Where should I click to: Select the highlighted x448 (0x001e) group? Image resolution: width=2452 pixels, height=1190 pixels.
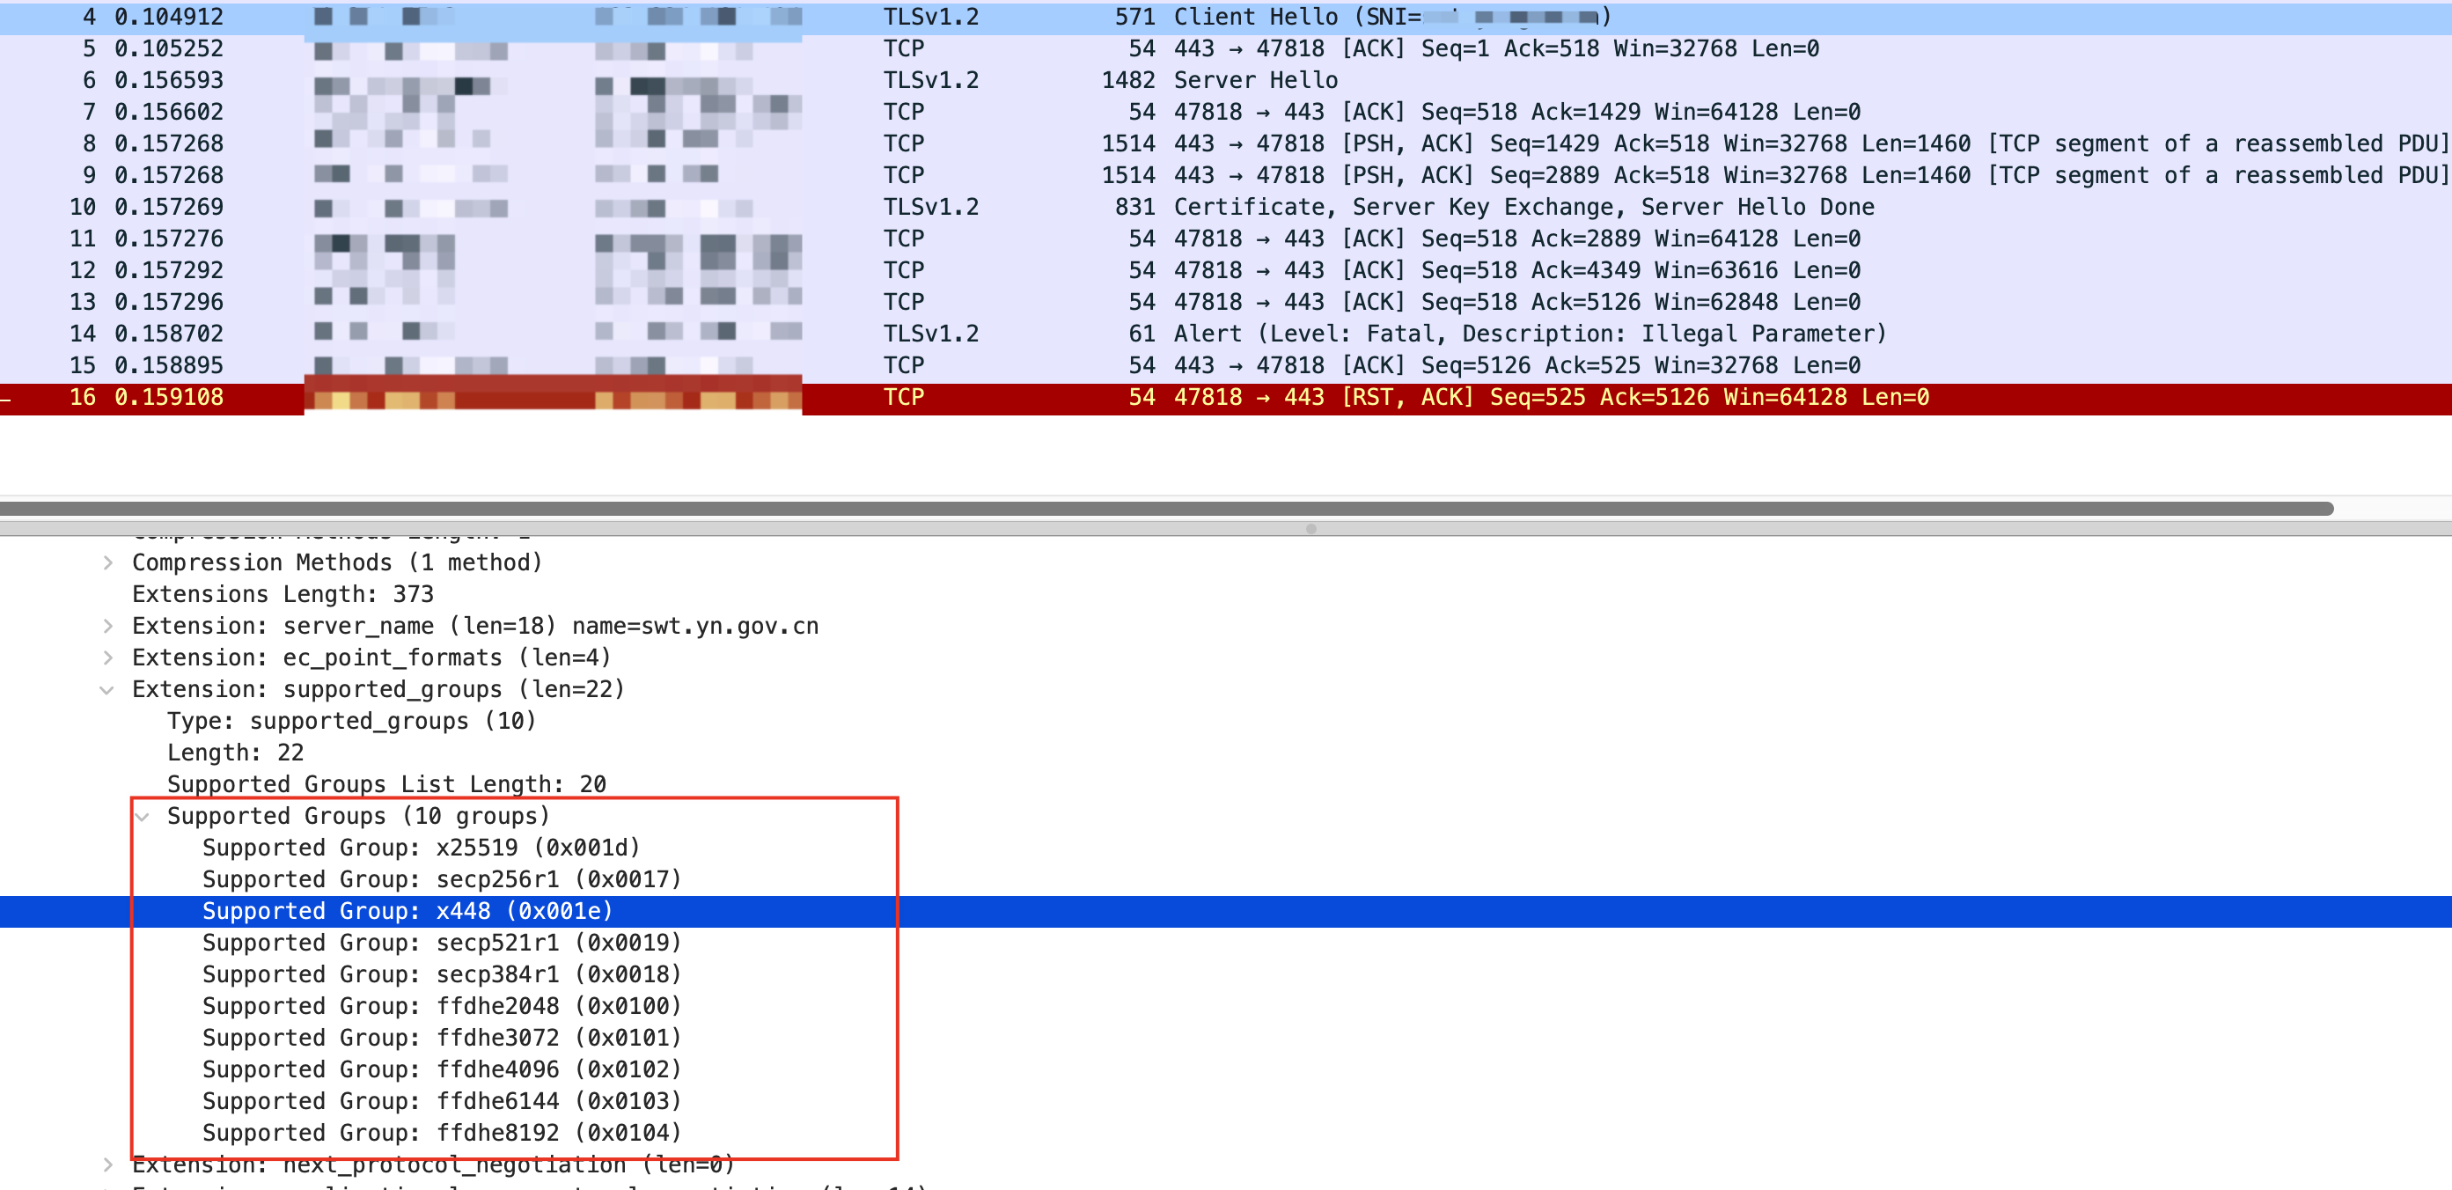coord(407,912)
